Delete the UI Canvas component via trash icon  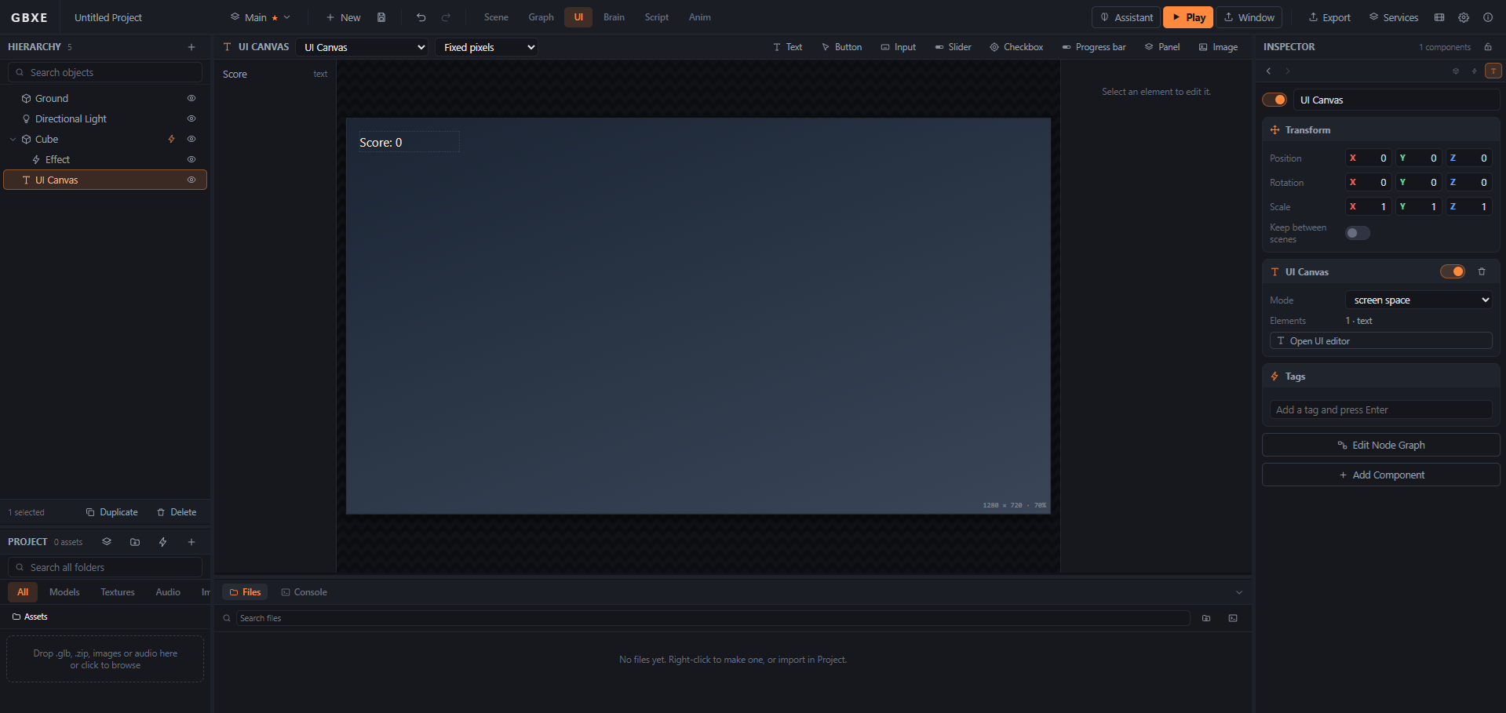pyautogui.click(x=1482, y=271)
